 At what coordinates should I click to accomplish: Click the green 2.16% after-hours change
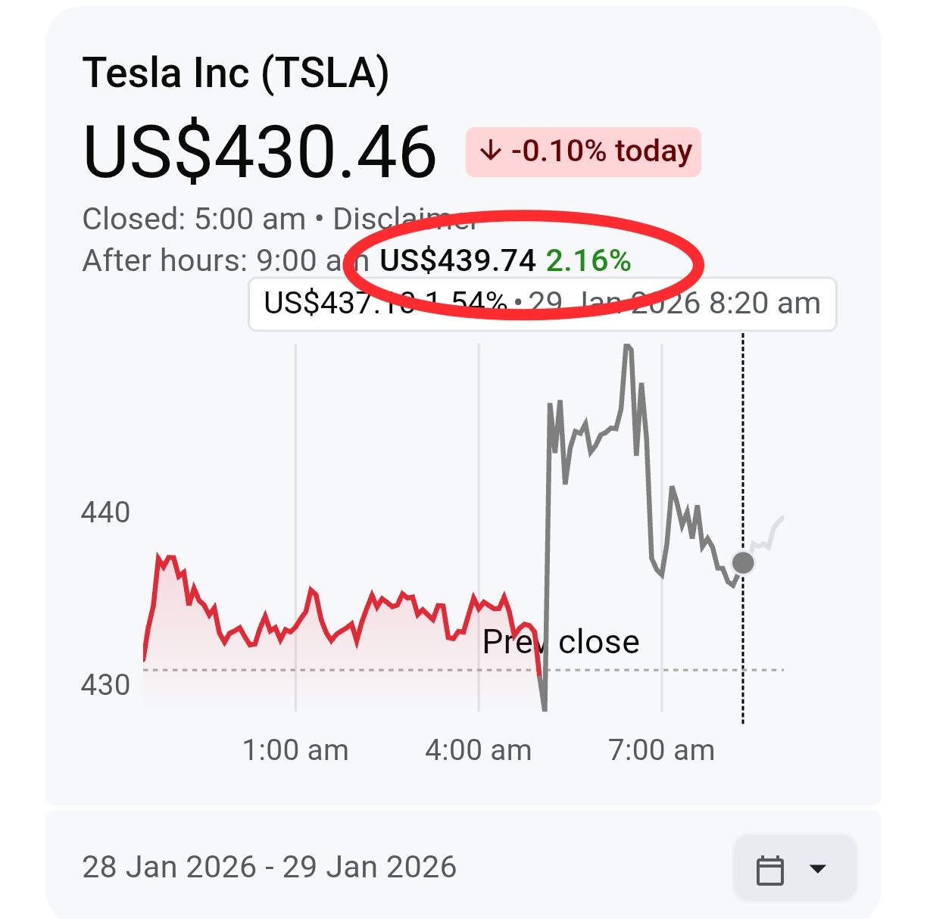coord(588,260)
